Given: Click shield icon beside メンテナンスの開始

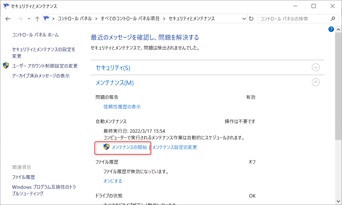Looking at the screenshot, I should point(107,147).
